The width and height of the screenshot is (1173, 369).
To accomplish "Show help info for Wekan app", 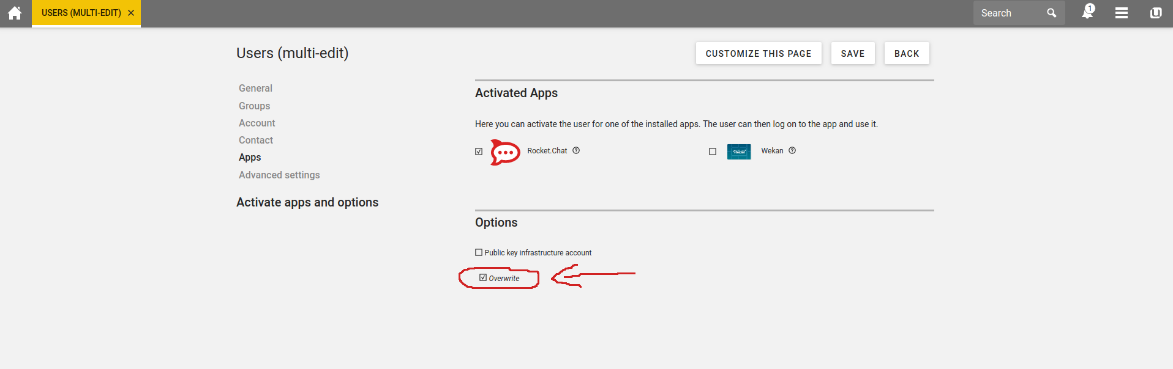I will tap(792, 151).
